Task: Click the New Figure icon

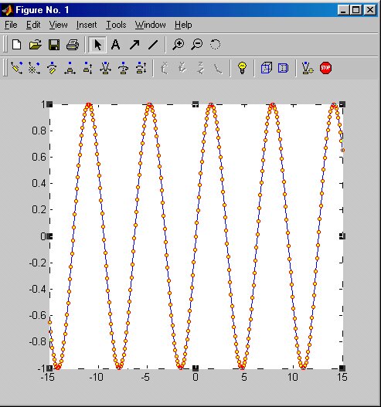Action: pos(17,45)
